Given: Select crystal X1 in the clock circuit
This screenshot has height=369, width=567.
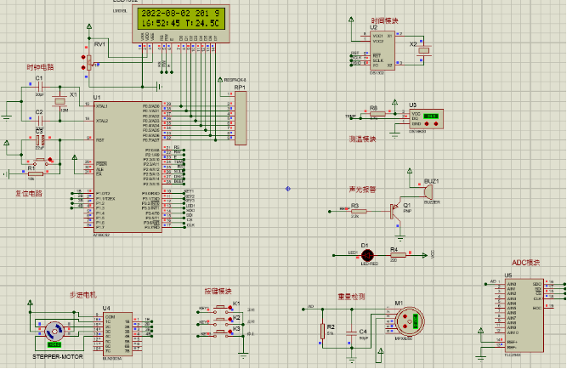Looking at the screenshot, I should 60,101.
